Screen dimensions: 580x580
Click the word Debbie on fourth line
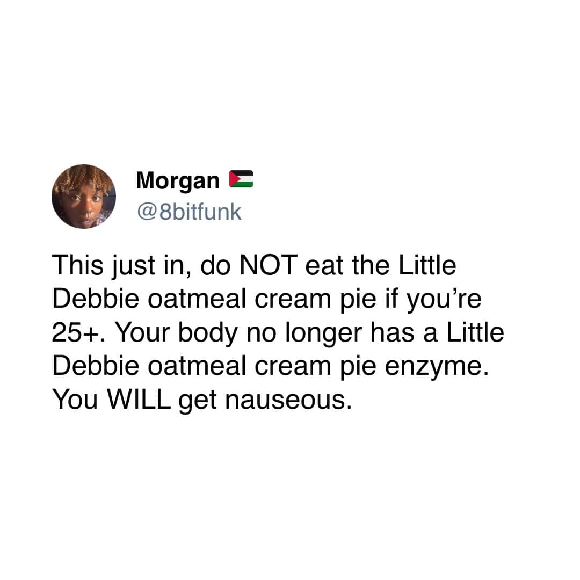coord(96,366)
